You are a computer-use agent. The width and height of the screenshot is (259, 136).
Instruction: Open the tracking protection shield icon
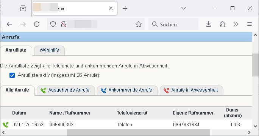coord(53,24)
